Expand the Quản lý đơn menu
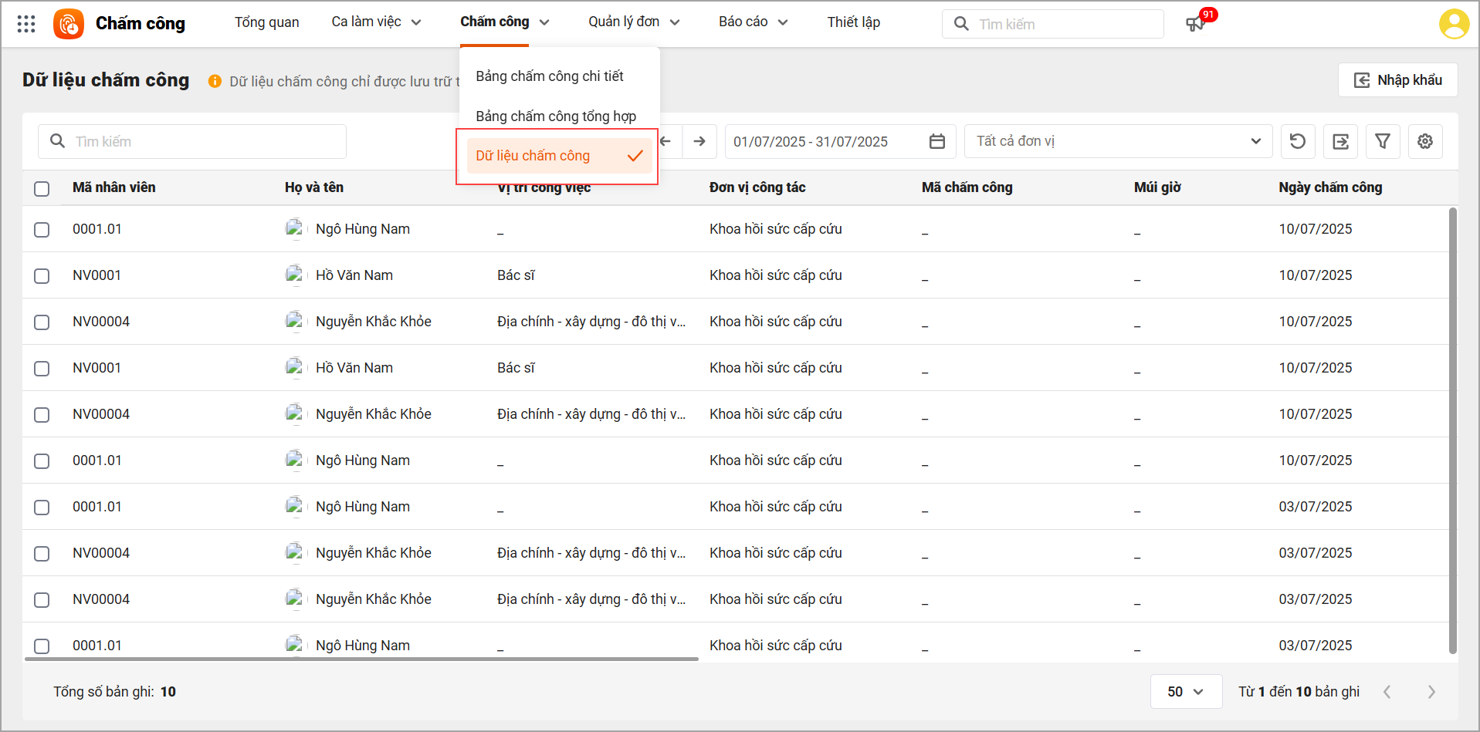1480x732 pixels. (633, 22)
